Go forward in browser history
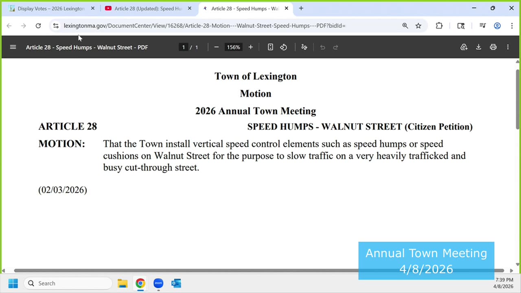The height and width of the screenshot is (293, 521). 24,26
